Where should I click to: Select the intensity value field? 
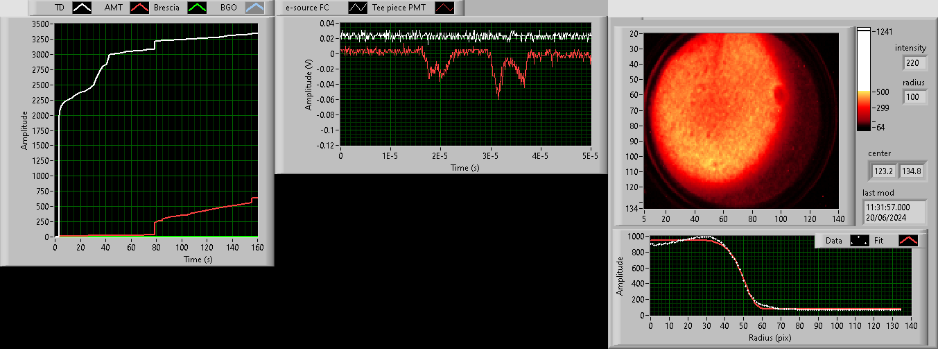[x=914, y=63]
